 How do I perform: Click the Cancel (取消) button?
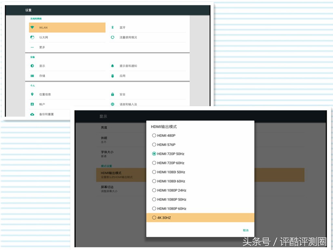pos(245,230)
